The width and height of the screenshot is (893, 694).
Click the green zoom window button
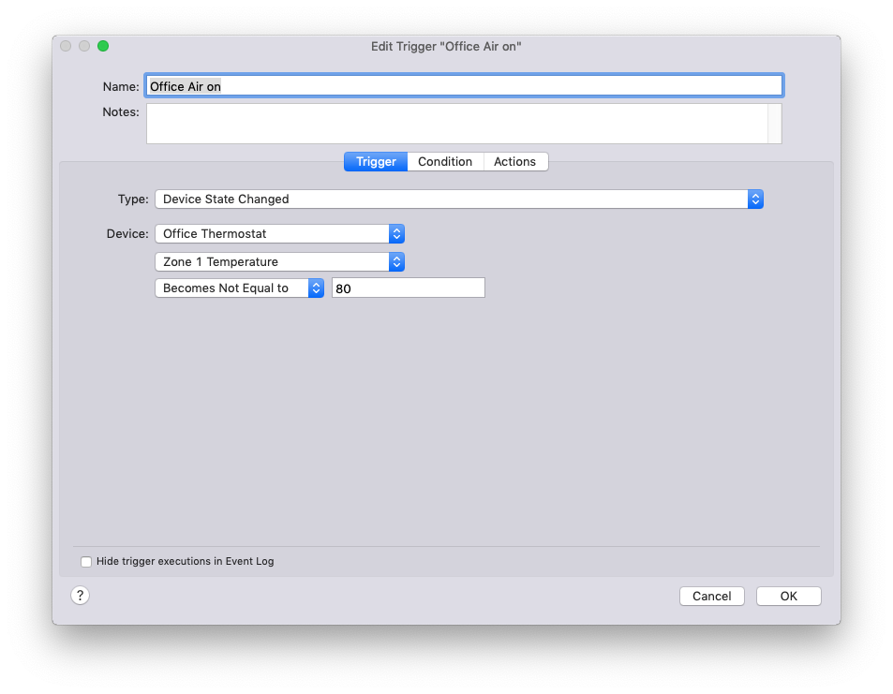point(103,46)
